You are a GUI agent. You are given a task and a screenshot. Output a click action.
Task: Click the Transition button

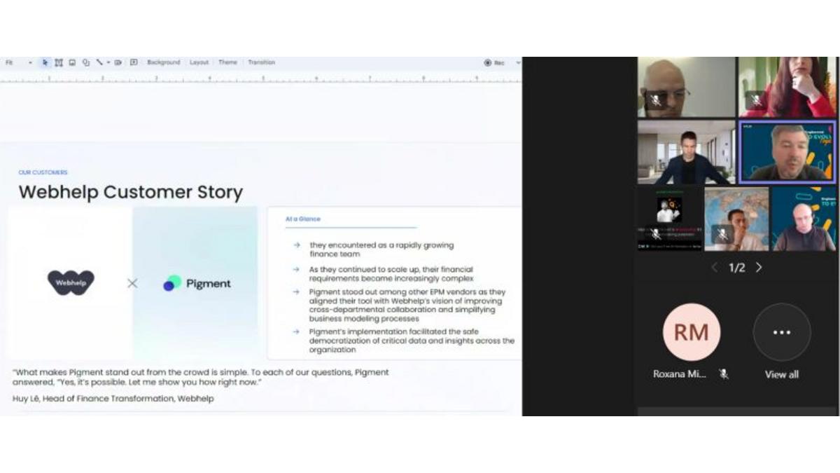(261, 62)
